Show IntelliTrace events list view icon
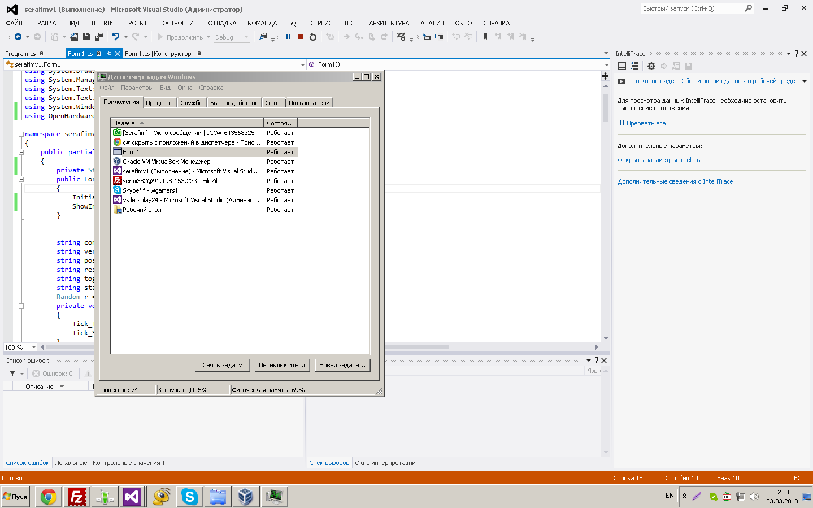Screen dimensions: 813x508 pyautogui.click(x=622, y=66)
